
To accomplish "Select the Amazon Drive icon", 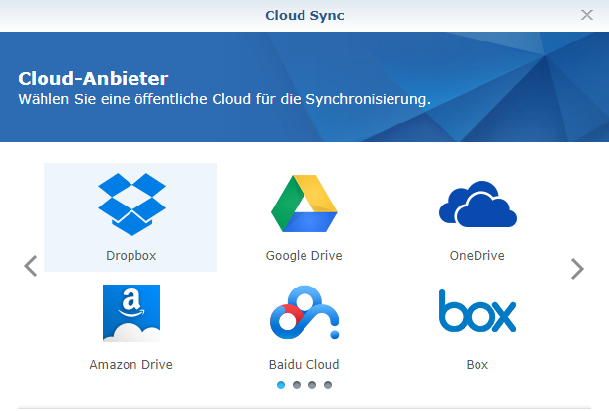I will (131, 313).
